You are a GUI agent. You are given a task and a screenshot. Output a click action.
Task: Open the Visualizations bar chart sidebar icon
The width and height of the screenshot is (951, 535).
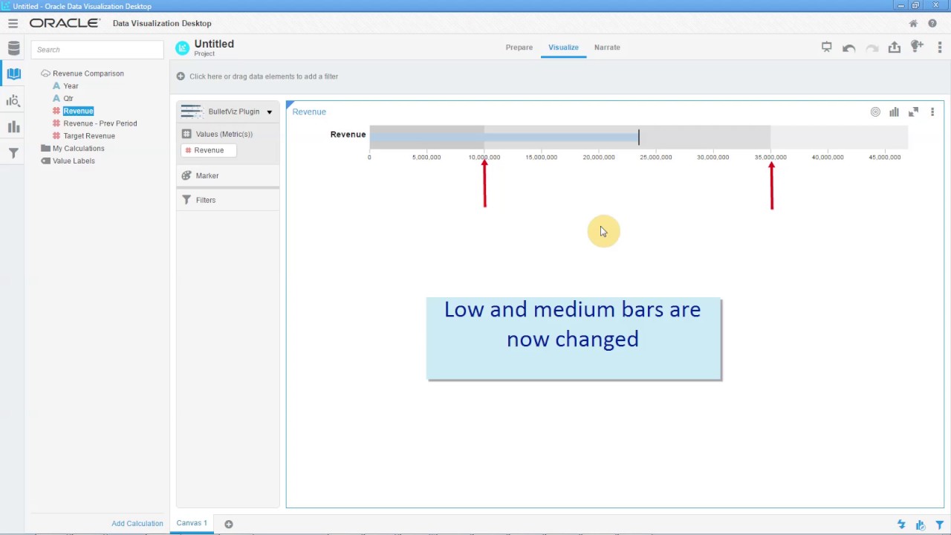click(x=13, y=127)
